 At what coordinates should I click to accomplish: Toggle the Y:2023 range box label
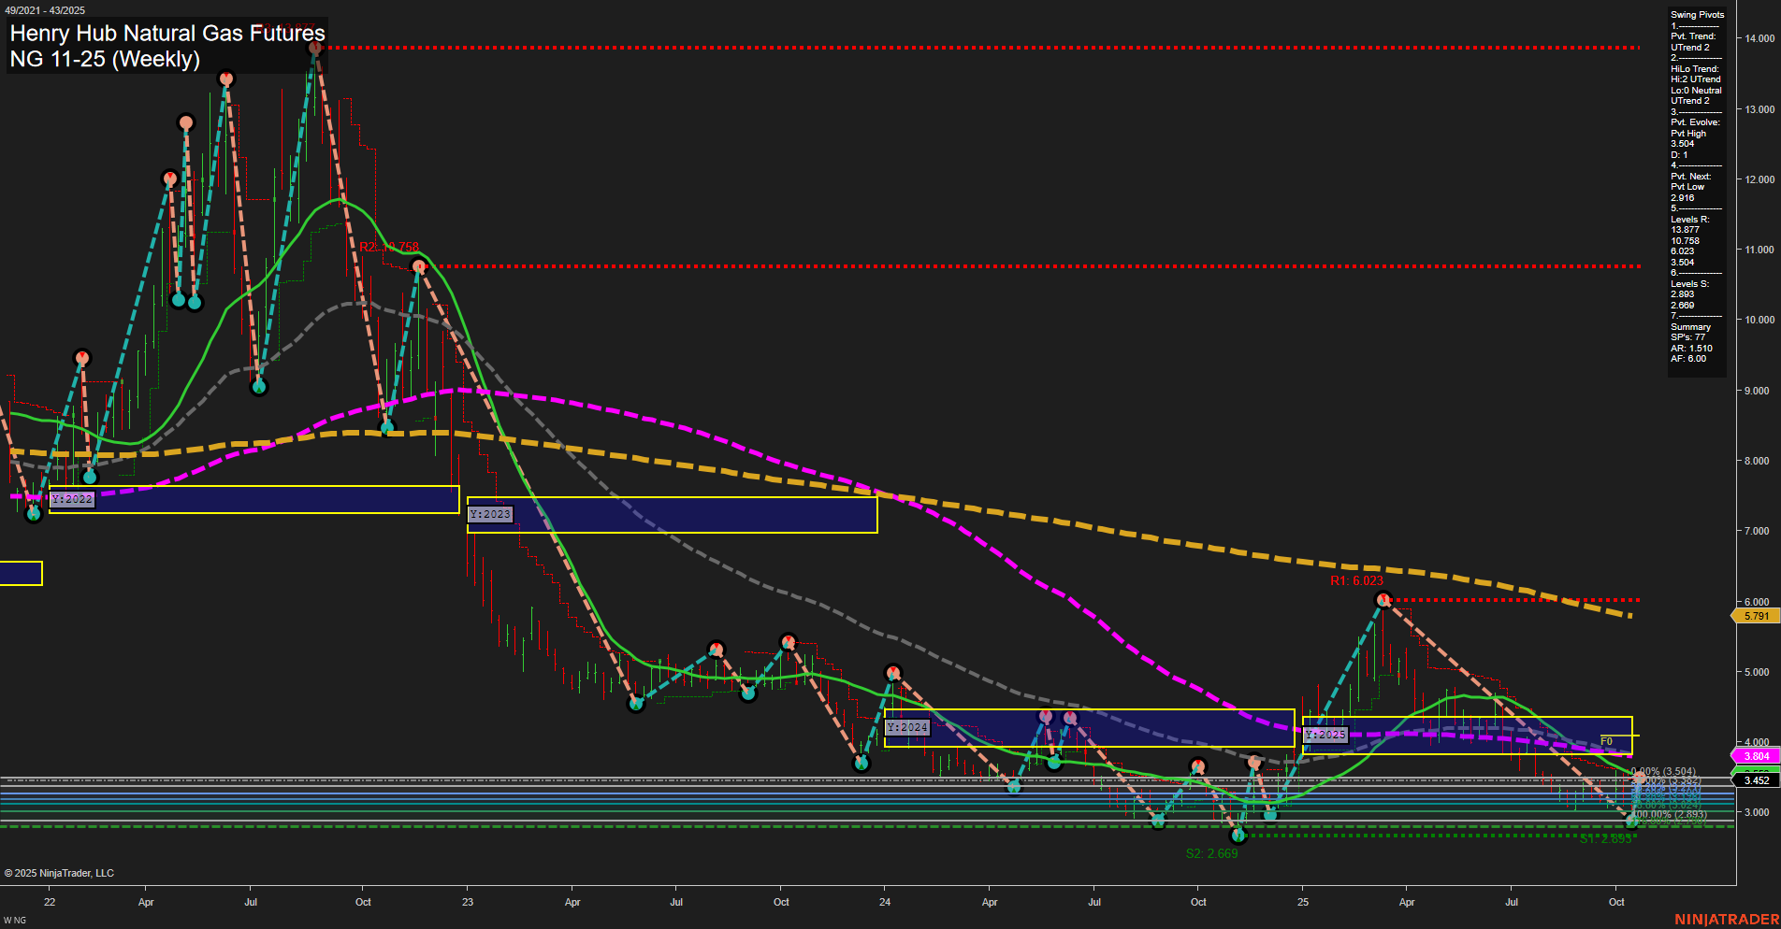coord(490,514)
